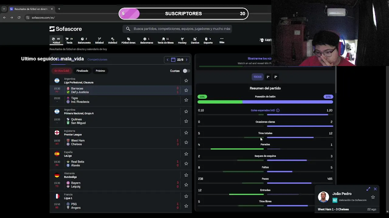Viewport: 389px width, 218px height.
Task: Open the Béisbol sport category
Action: (99, 41)
